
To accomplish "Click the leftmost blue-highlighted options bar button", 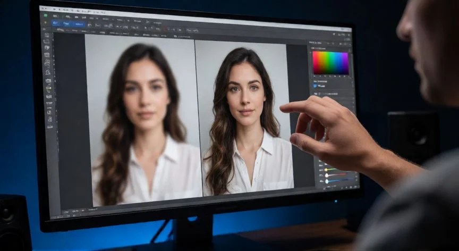I will [x=56, y=23].
